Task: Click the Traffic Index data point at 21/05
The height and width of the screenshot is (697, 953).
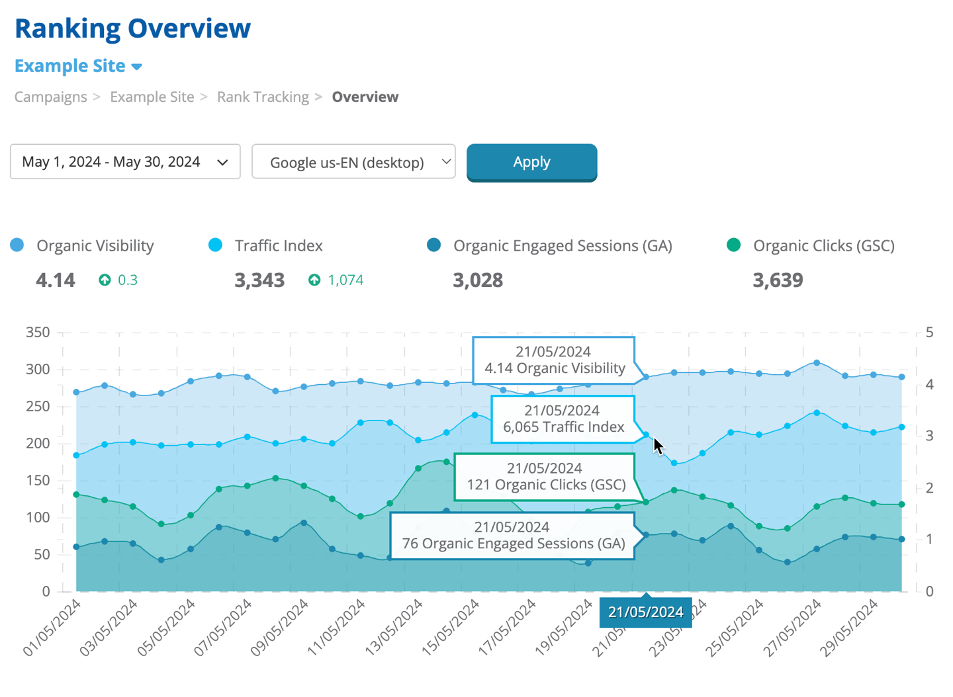Action: pos(646,435)
